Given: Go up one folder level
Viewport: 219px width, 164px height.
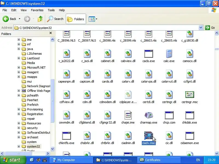Looking at the screenshot, I should coord(40,19).
